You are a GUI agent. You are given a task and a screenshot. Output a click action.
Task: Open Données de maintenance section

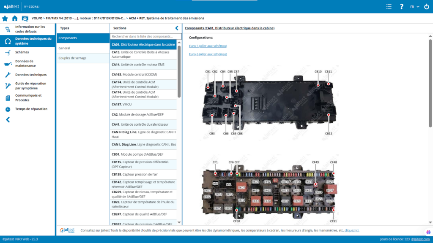tap(25, 63)
